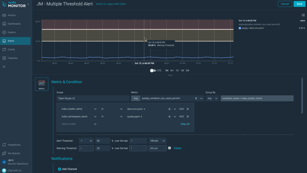
Task: Select the 1W time range
Action: point(182,71)
